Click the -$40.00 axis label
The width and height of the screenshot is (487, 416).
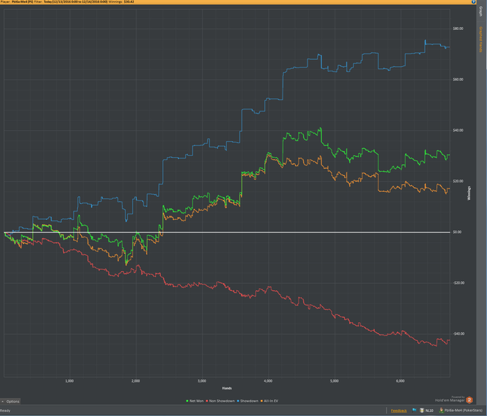click(x=458, y=334)
